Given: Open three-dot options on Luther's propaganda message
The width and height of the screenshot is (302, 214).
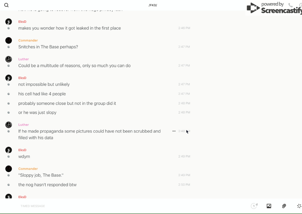Looking at the screenshot, I should click(x=174, y=131).
